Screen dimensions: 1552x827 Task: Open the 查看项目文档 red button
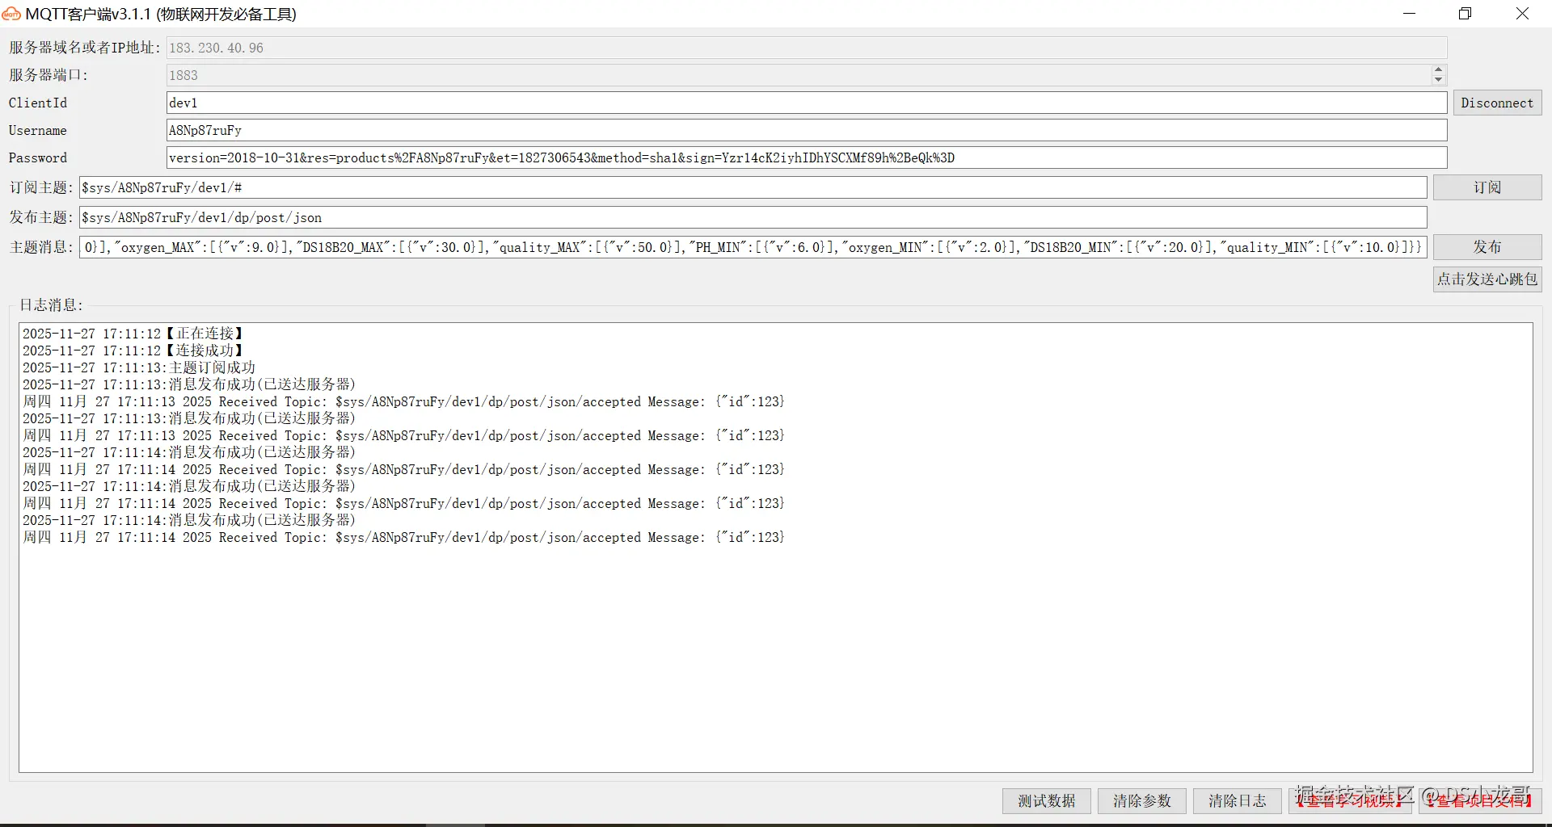pos(1481,800)
